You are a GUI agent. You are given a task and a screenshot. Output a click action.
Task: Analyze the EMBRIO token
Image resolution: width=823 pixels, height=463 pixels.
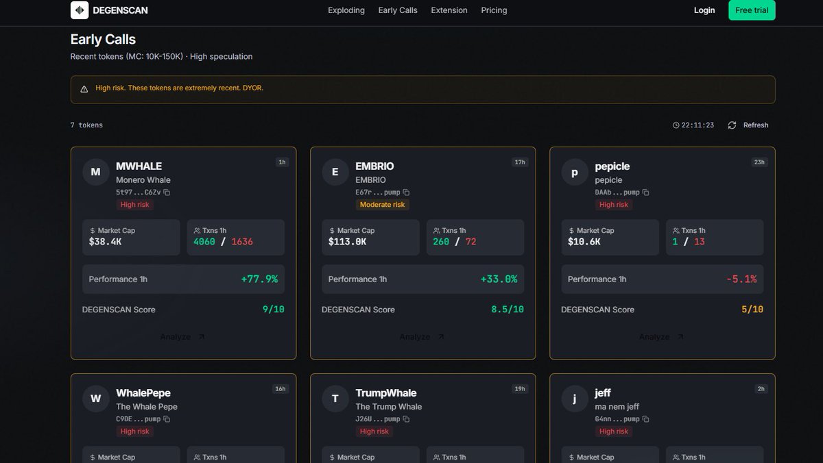pos(422,337)
